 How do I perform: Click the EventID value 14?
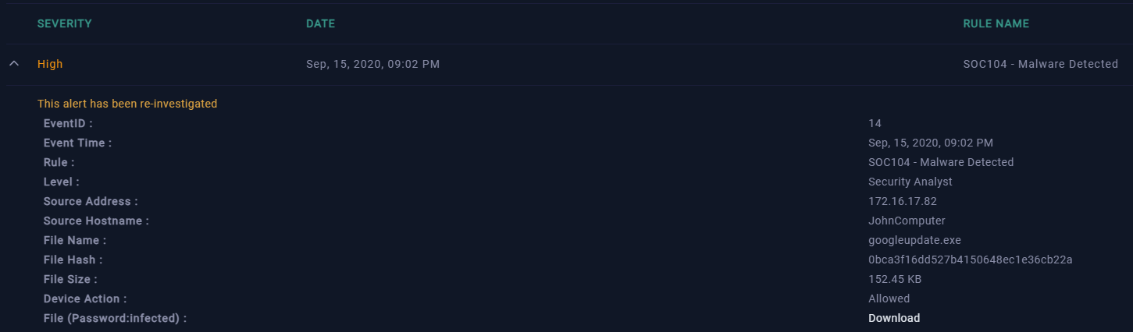(875, 123)
